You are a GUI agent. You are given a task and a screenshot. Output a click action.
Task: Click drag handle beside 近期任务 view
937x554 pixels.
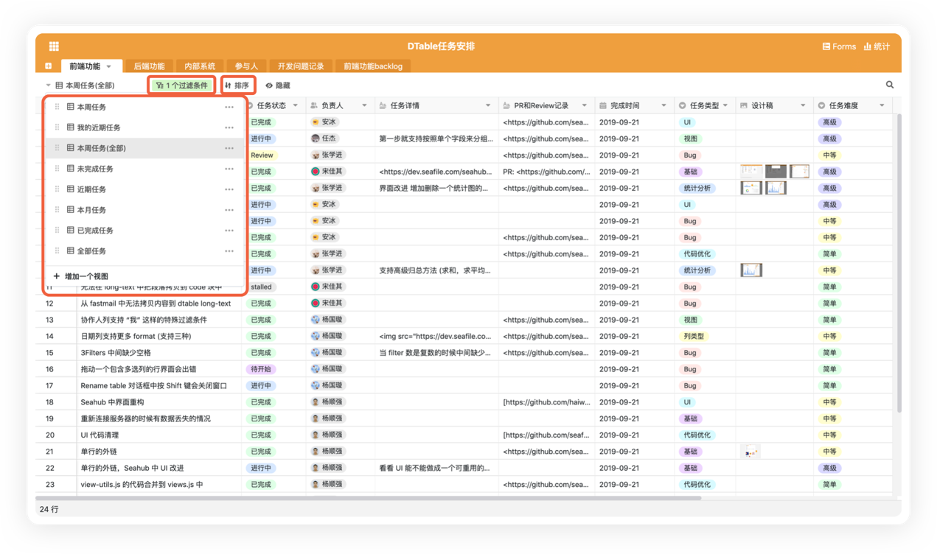coord(57,189)
